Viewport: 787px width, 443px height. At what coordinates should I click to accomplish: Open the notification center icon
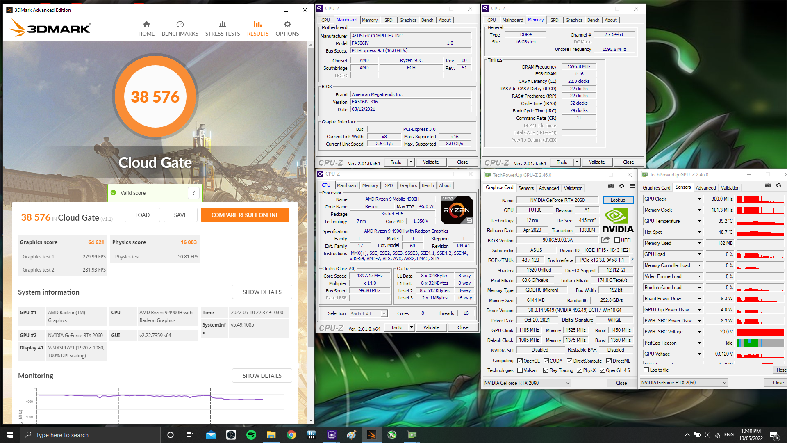click(x=774, y=435)
